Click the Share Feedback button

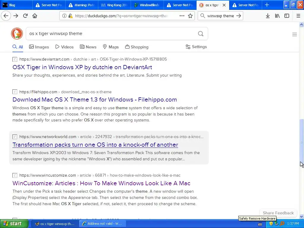coord(278,213)
